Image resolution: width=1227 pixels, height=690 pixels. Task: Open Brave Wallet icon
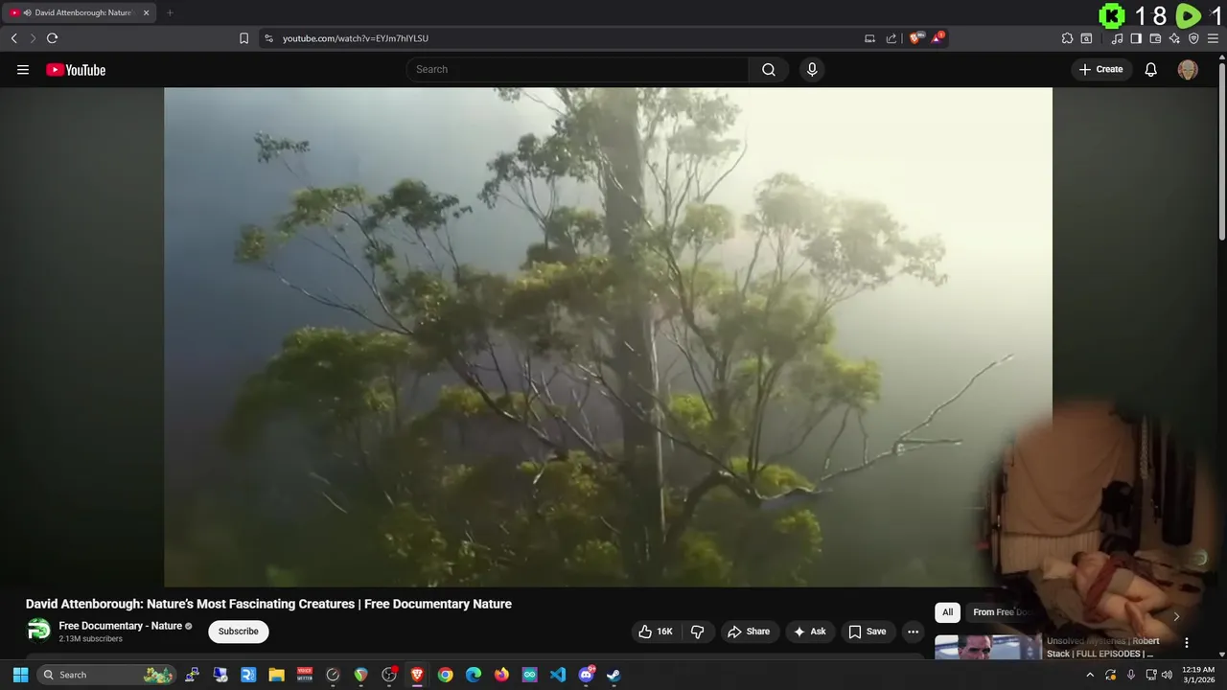1155,38
